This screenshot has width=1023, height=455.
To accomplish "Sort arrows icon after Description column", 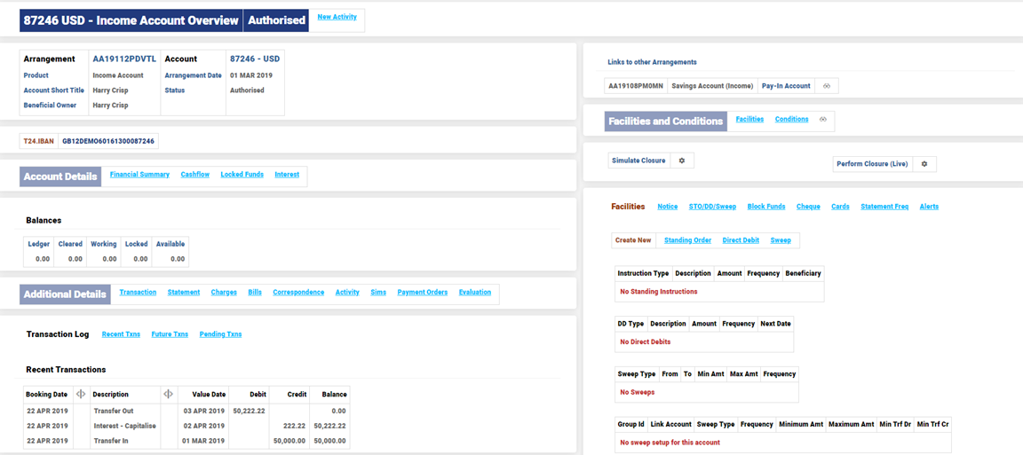I will pyautogui.click(x=169, y=395).
